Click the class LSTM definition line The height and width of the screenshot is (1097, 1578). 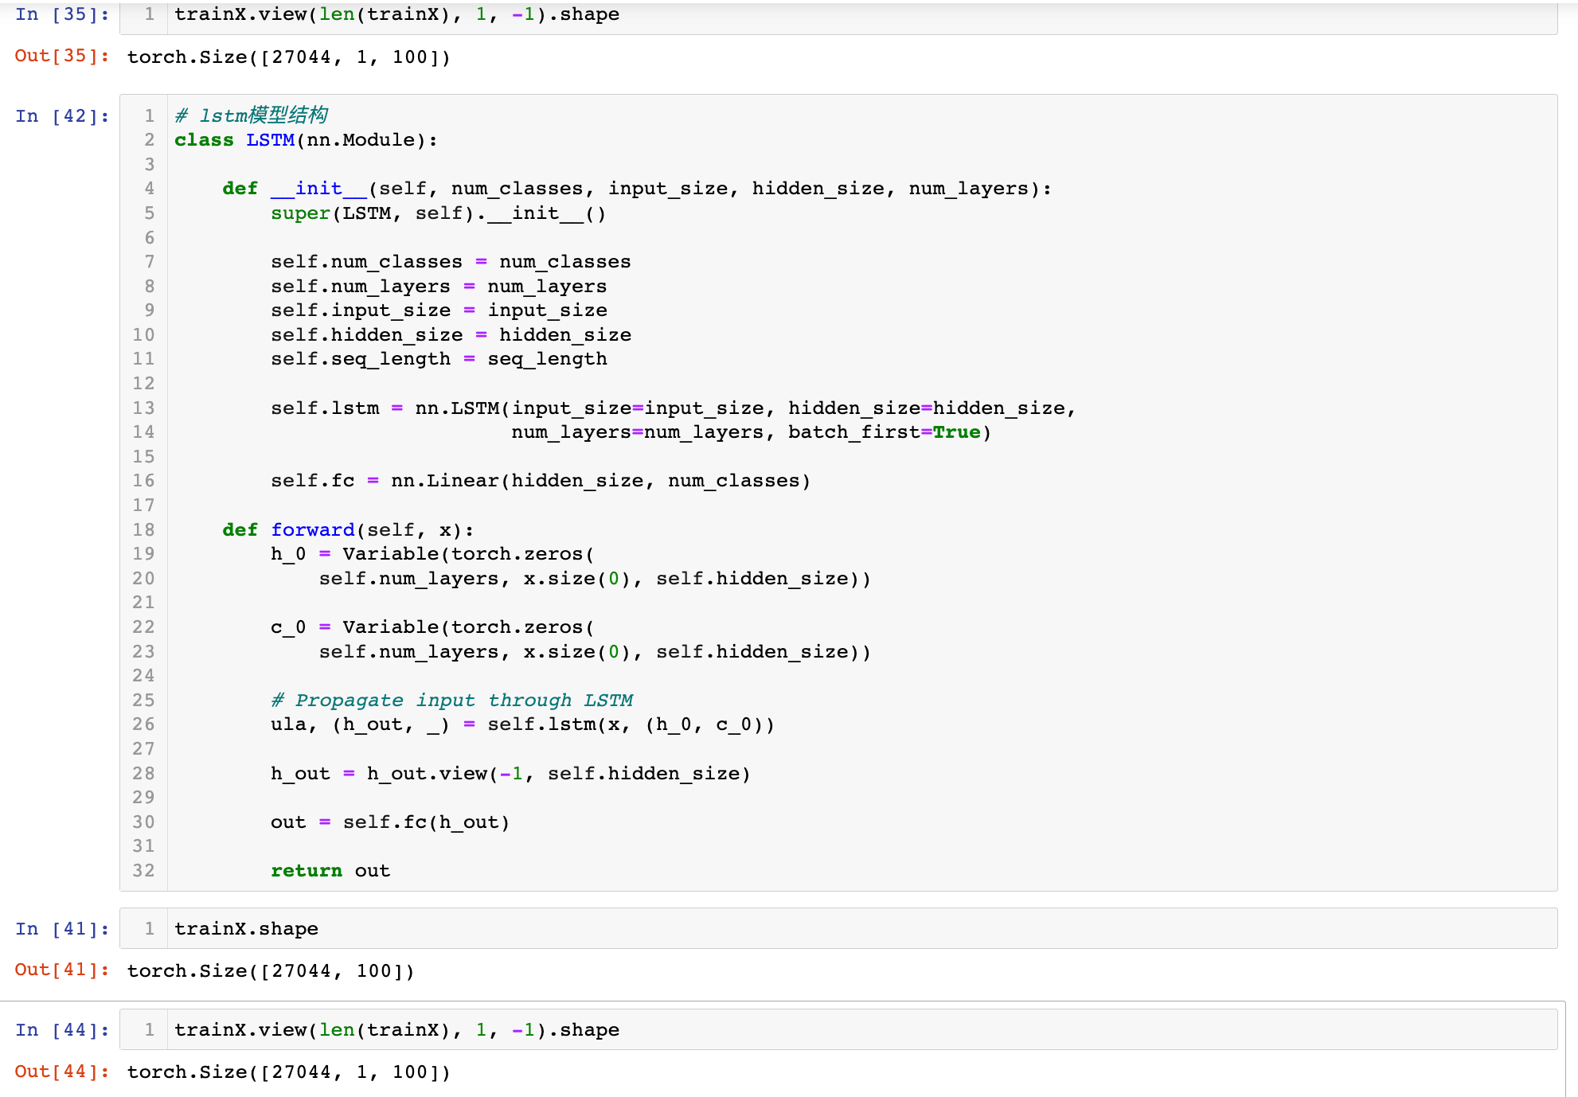click(306, 140)
